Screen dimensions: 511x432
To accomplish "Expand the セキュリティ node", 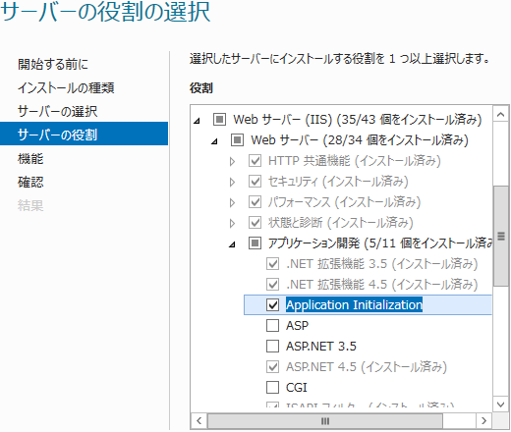I will (x=232, y=182).
